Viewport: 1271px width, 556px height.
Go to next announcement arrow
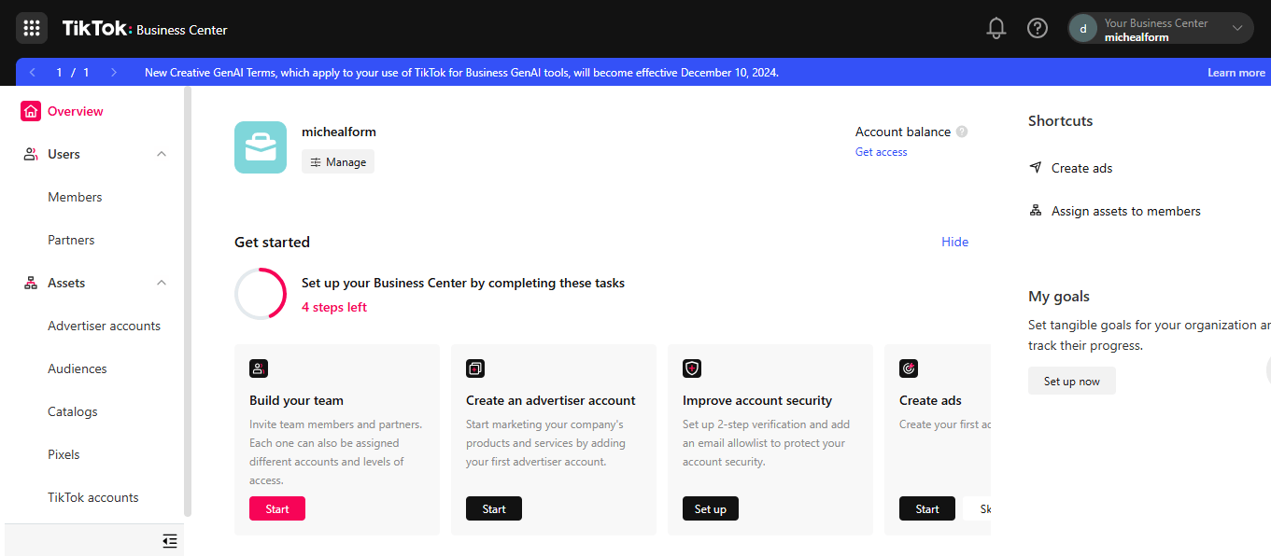tap(114, 72)
